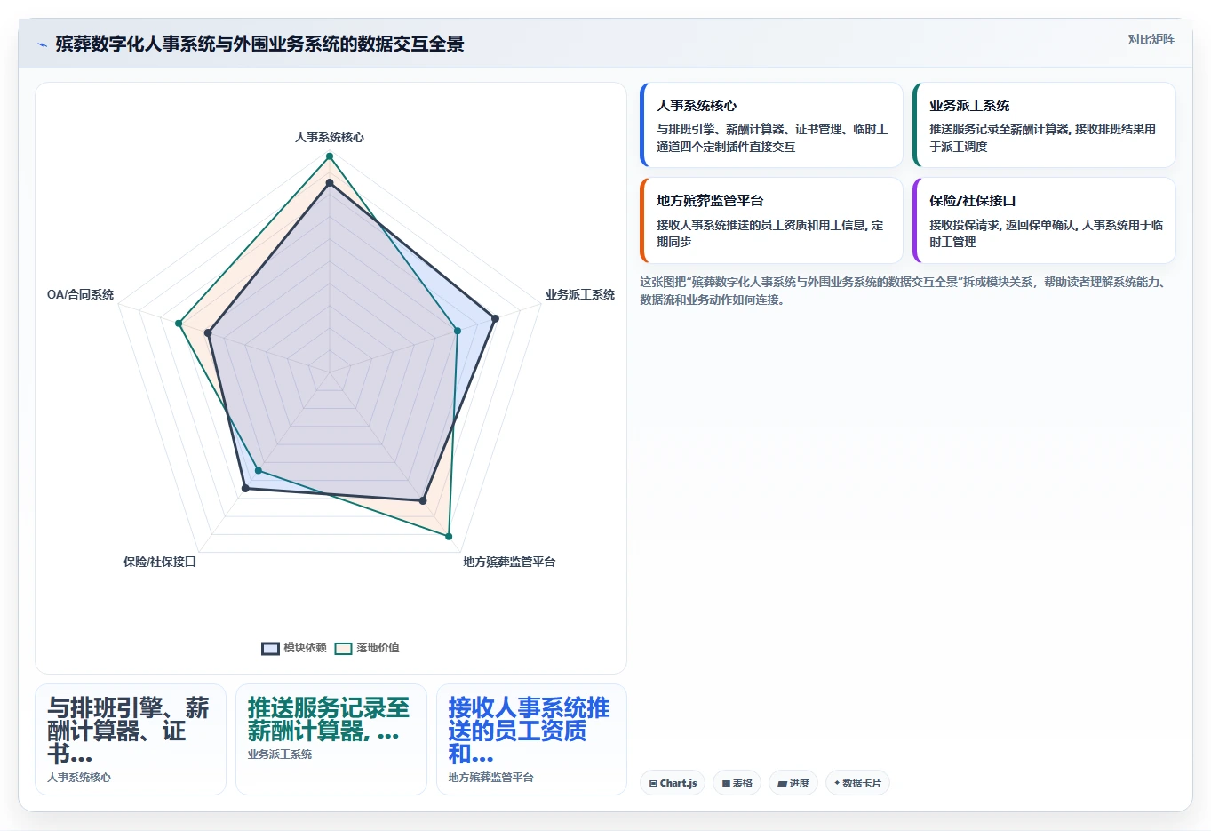
Task: Click the 地方殡葬监管平台 radar axis label
Action: pyautogui.click(x=509, y=562)
